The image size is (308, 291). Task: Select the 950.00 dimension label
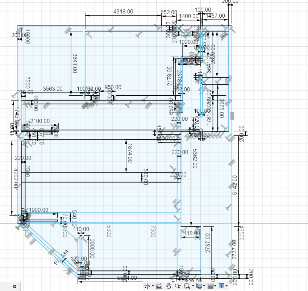(x=113, y=87)
